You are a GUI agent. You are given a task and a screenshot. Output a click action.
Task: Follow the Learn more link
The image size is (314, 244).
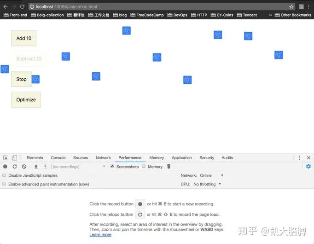[100, 235]
